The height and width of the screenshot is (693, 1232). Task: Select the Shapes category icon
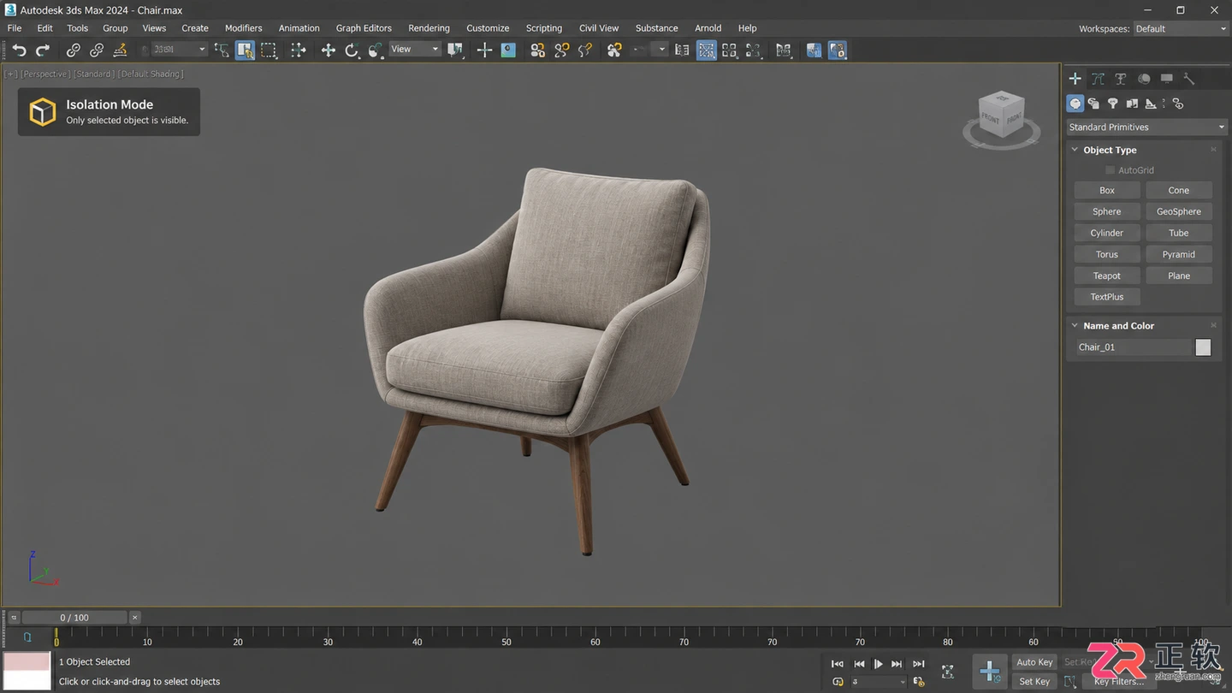tap(1093, 104)
